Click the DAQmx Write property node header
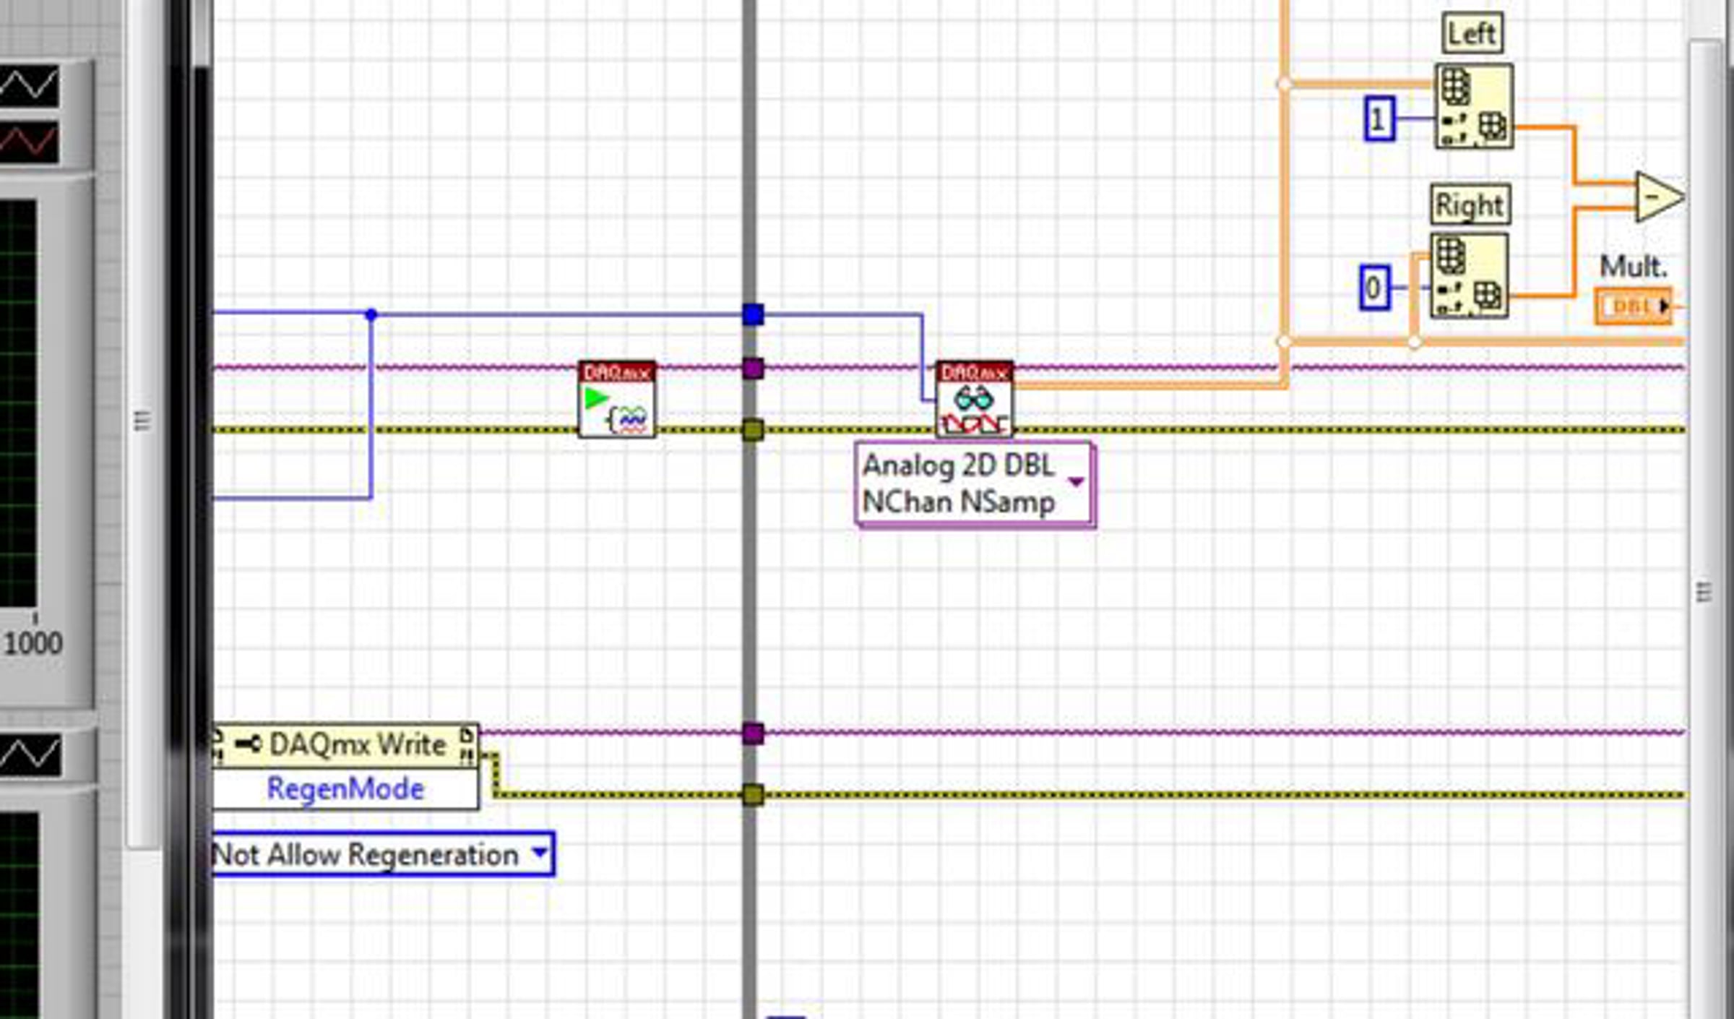 [345, 744]
